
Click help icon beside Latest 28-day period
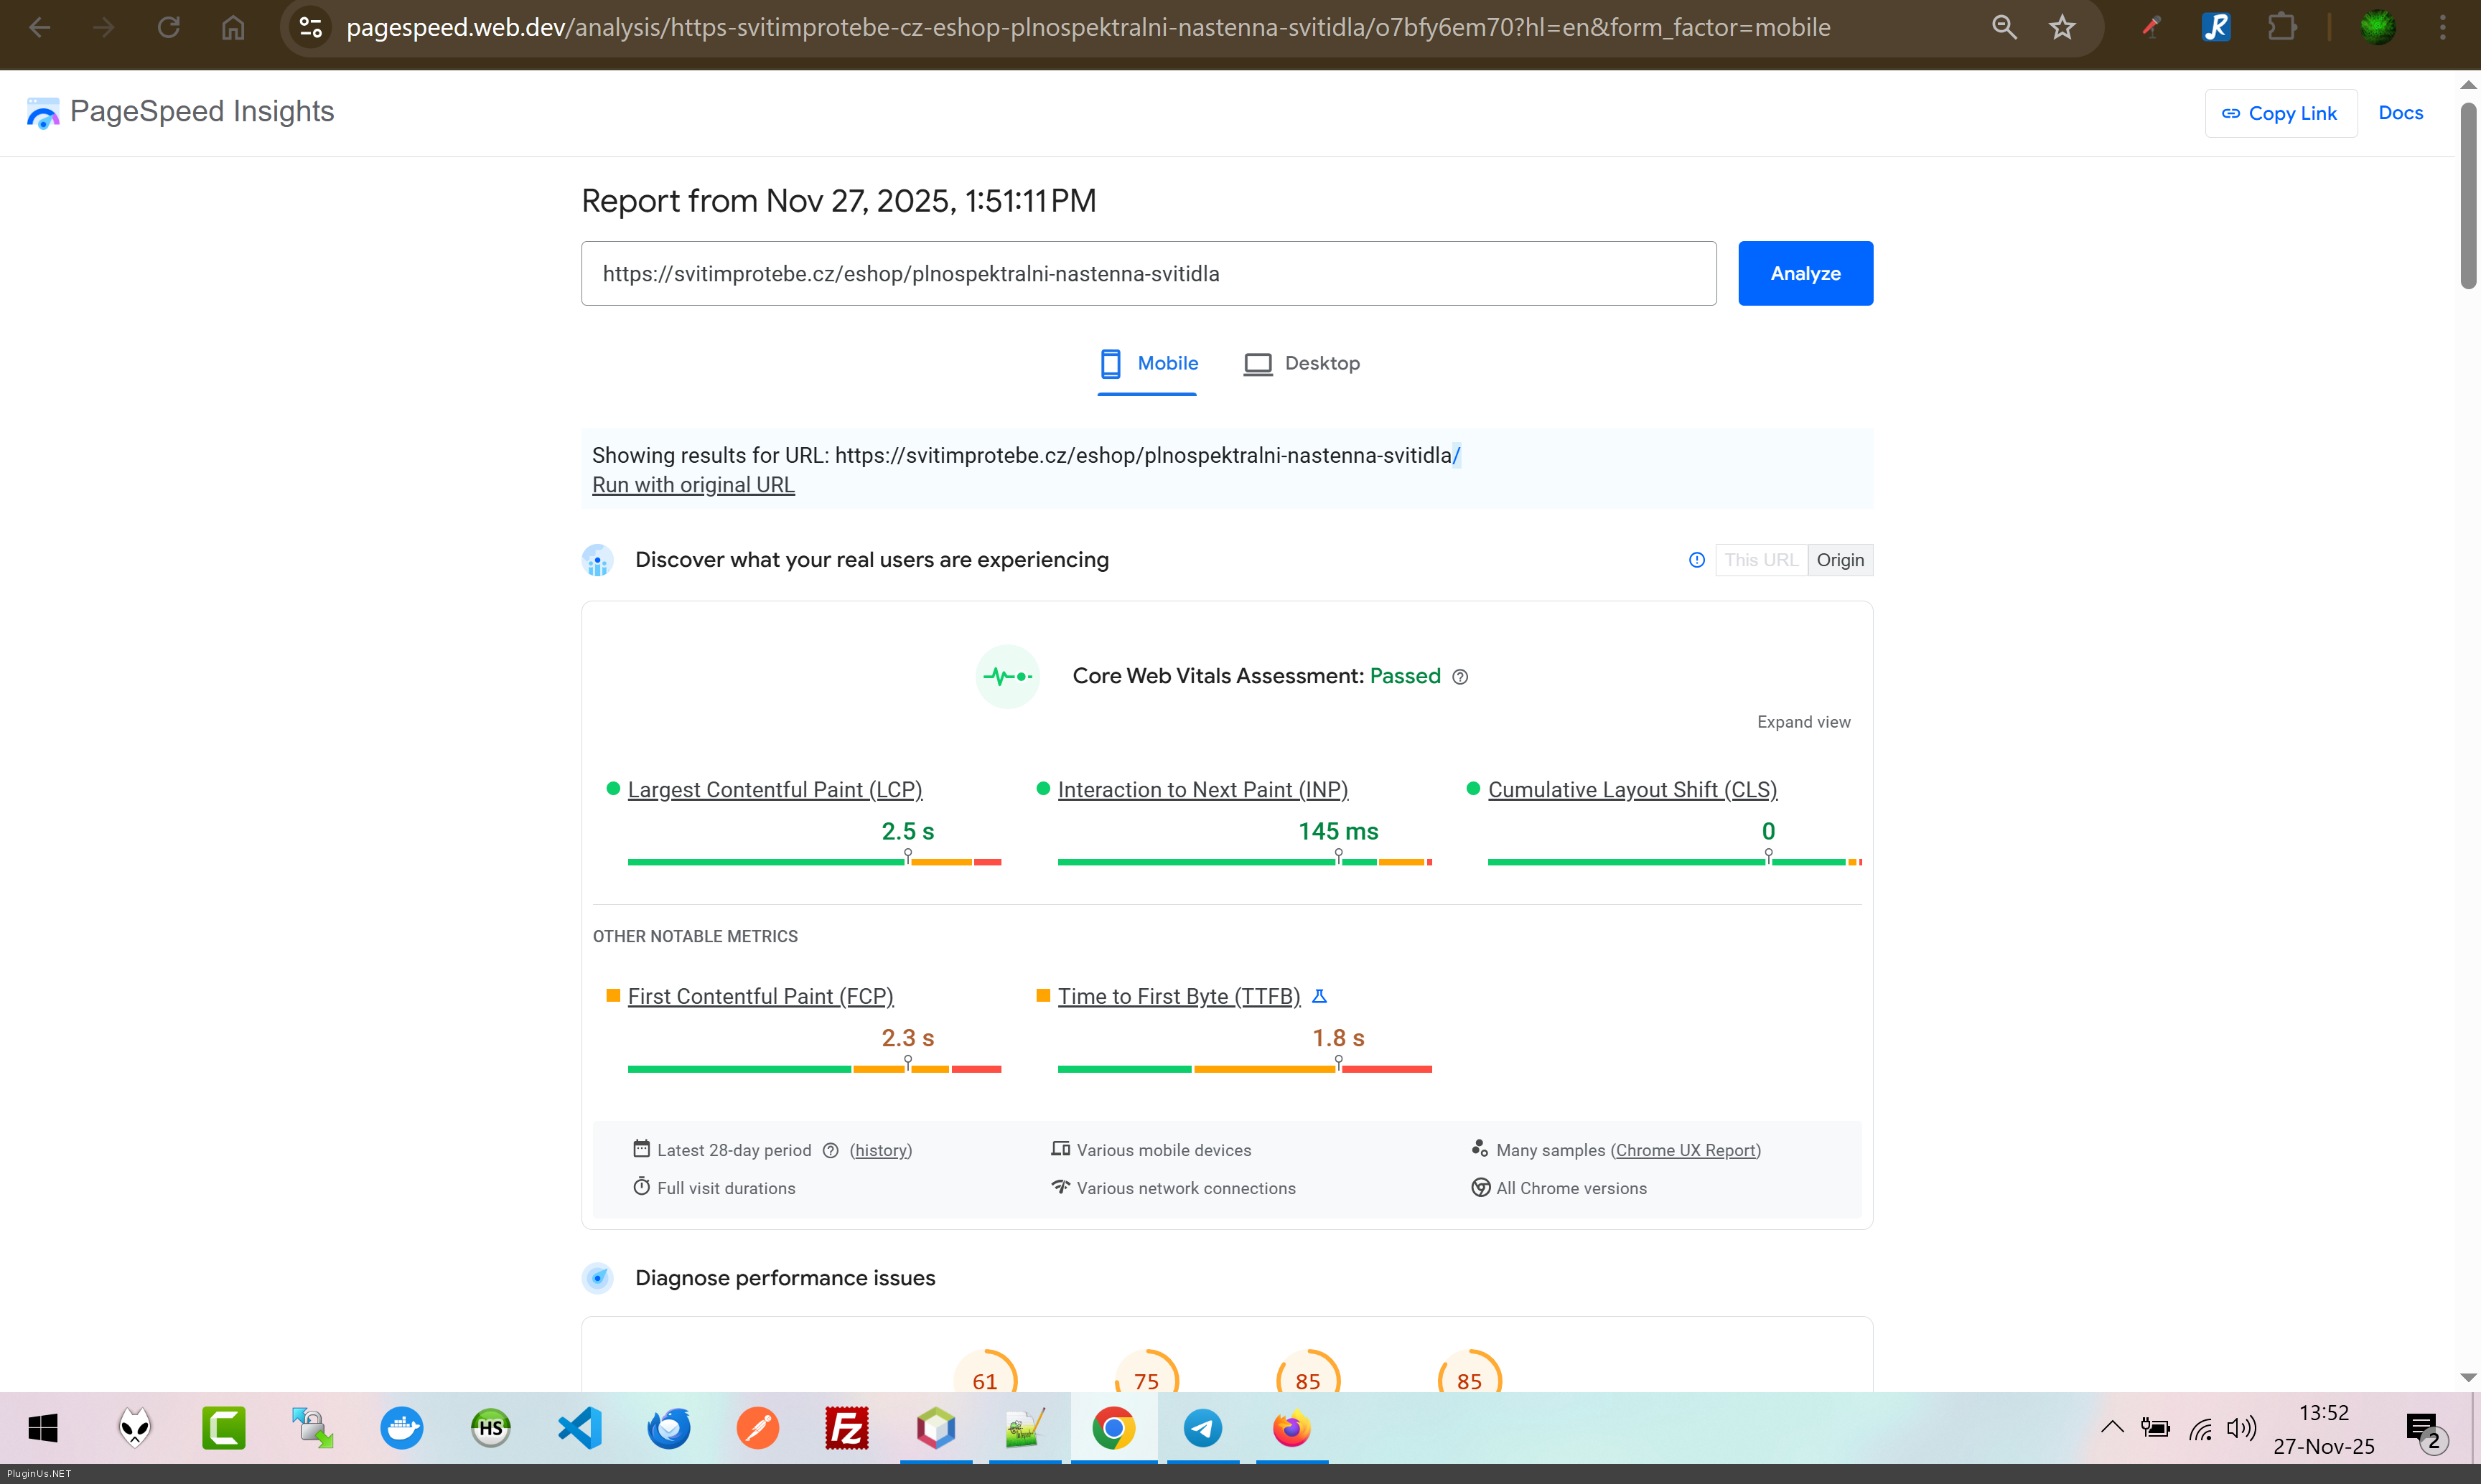pos(831,1150)
